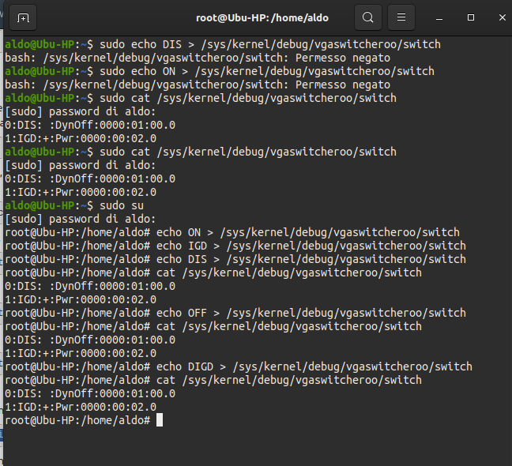This screenshot has width=512, height=466.
Task: Click the 'echo DIGD' command line
Action: (x=239, y=366)
